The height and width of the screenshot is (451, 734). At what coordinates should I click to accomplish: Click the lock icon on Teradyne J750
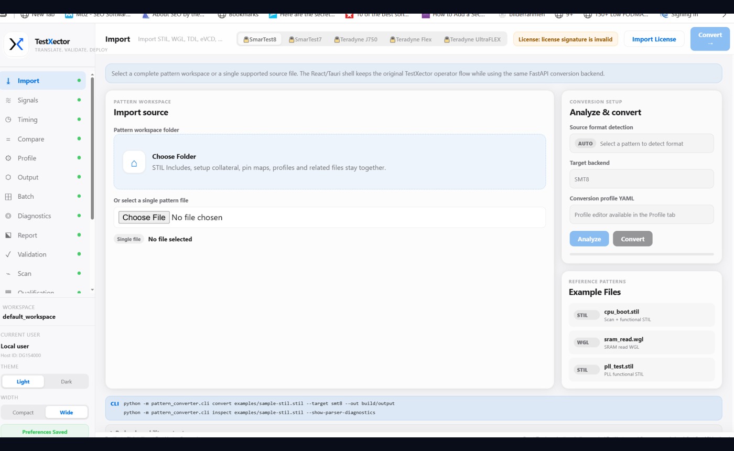[337, 39]
